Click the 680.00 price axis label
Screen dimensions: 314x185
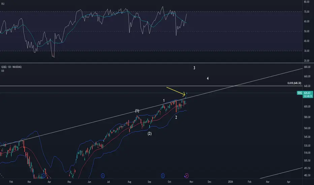[307, 67]
